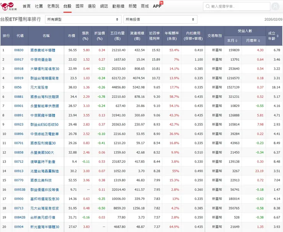
Task: Open 群益台灣精選高息 link
Action: (x=45, y=78)
